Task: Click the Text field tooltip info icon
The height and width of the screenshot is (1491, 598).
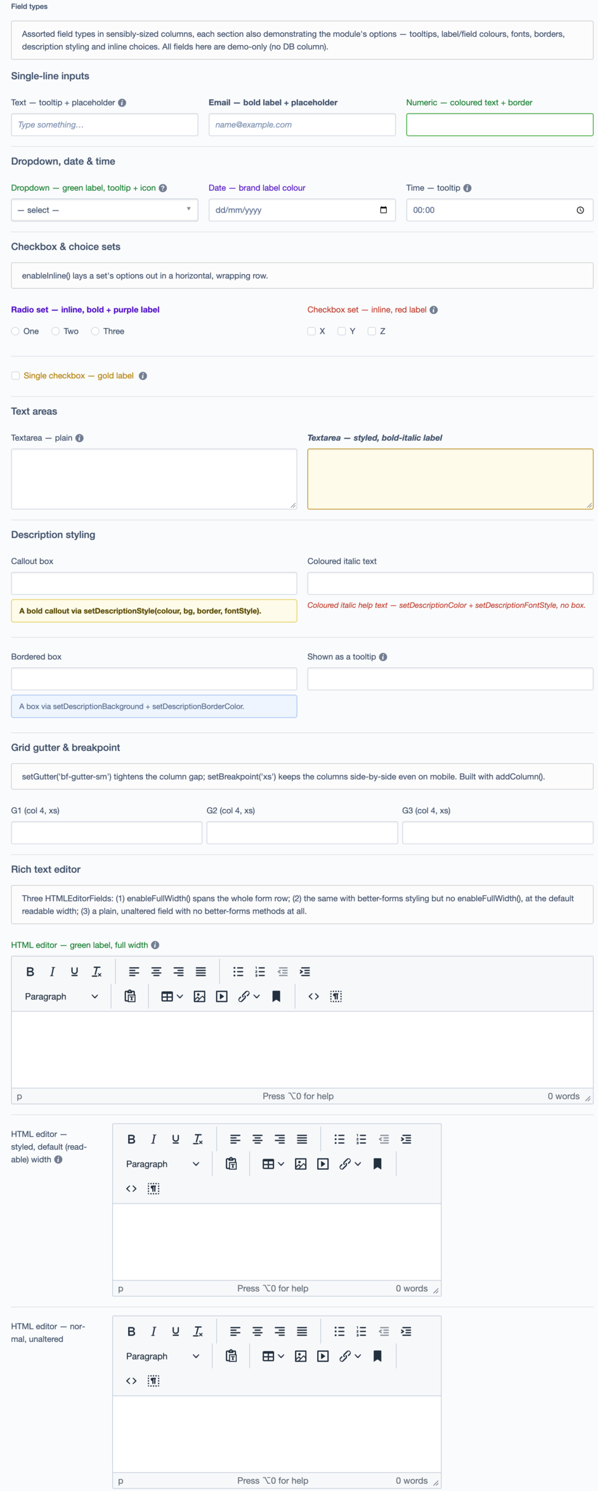Action: tap(122, 103)
